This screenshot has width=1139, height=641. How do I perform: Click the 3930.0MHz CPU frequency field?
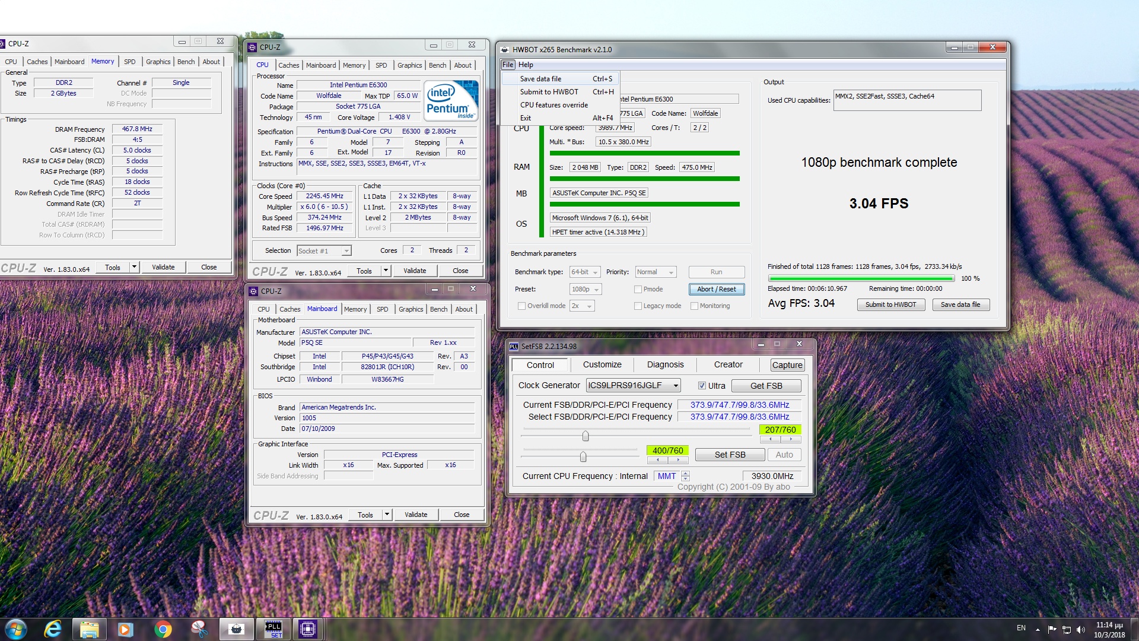click(x=772, y=476)
